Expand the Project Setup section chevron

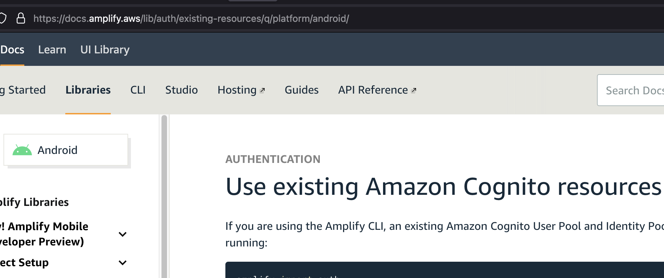123,263
